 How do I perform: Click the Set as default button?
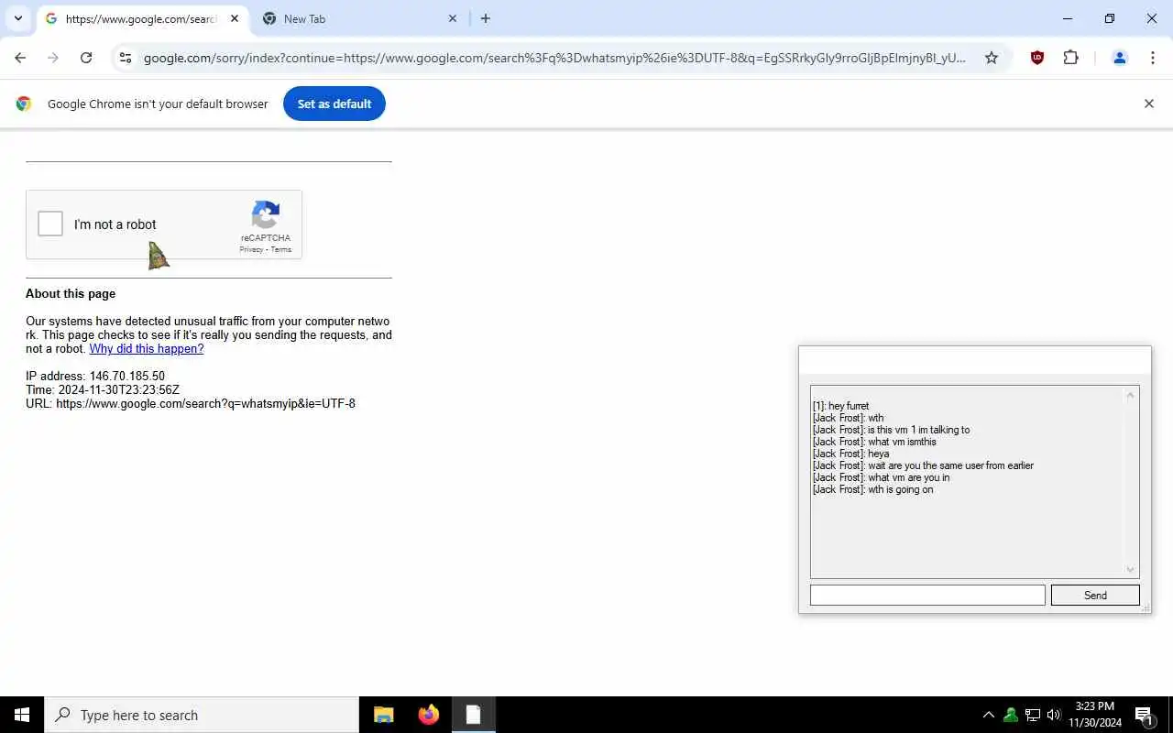click(334, 104)
